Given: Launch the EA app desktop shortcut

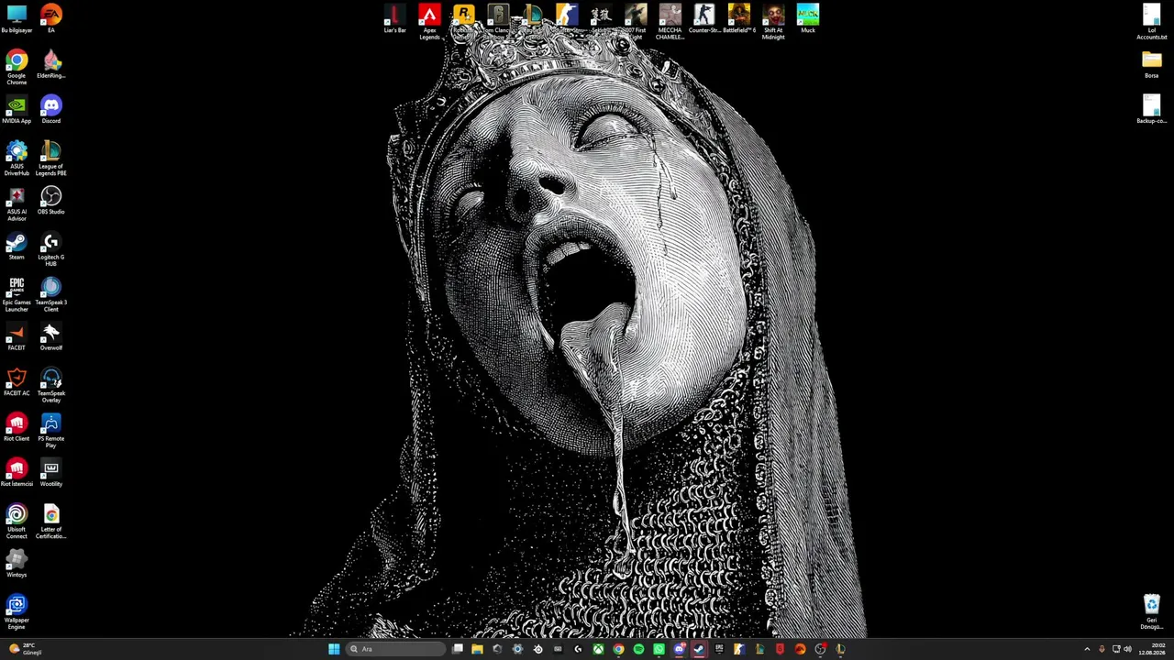Looking at the screenshot, I should (x=51, y=18).
